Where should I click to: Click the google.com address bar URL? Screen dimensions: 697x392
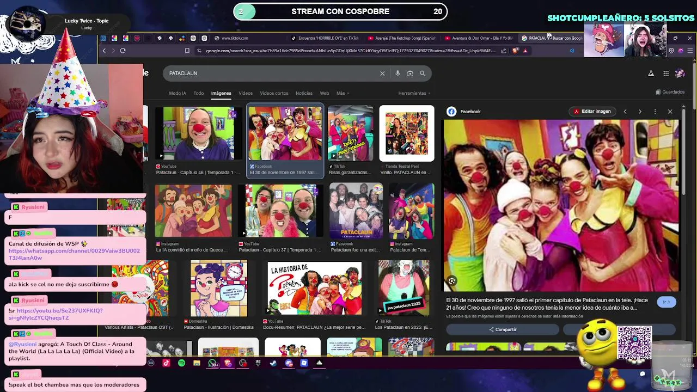tap(350, 51)
